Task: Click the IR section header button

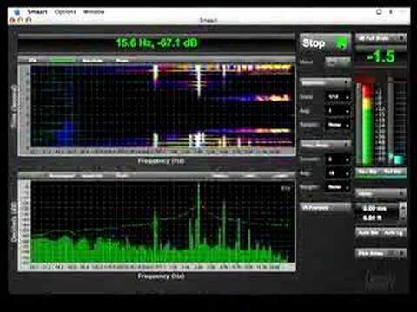Action: (x=325, y=207)
